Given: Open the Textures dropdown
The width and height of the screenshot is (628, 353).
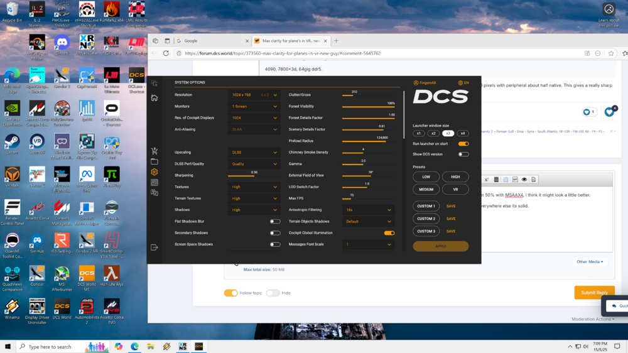Looking at the screenshot, I should (254, 187).
